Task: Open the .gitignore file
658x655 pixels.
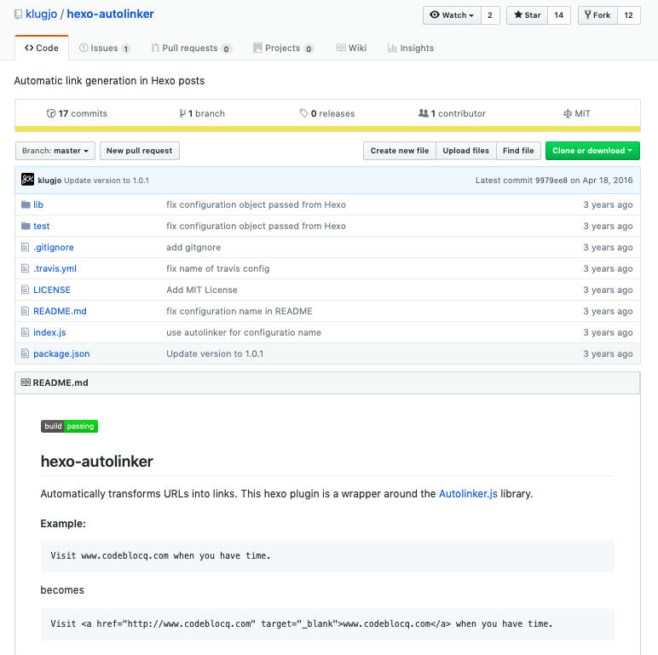Action: 54,247
